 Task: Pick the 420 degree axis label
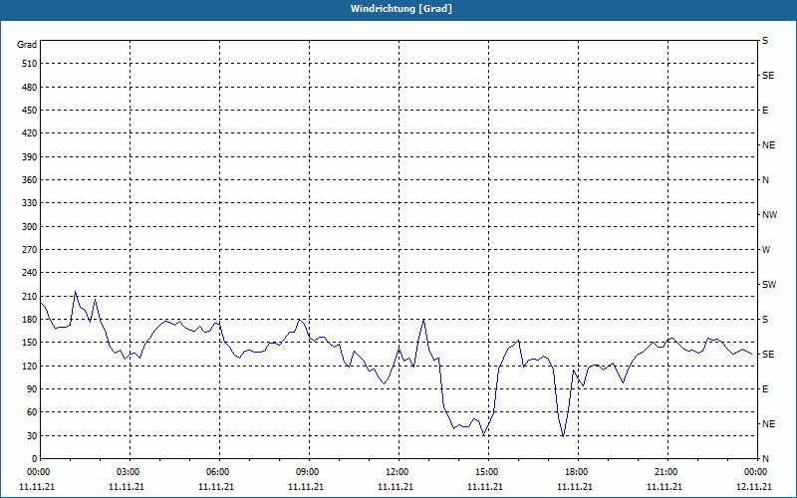pyautogui.click(x=30, y=133)
